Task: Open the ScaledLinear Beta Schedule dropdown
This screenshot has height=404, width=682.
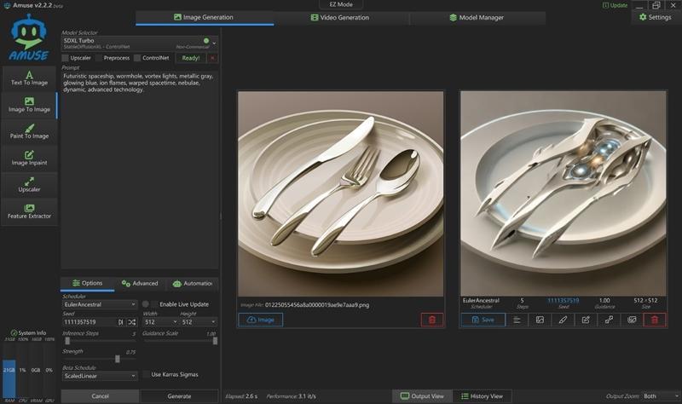Action: [x=99, y=375]
